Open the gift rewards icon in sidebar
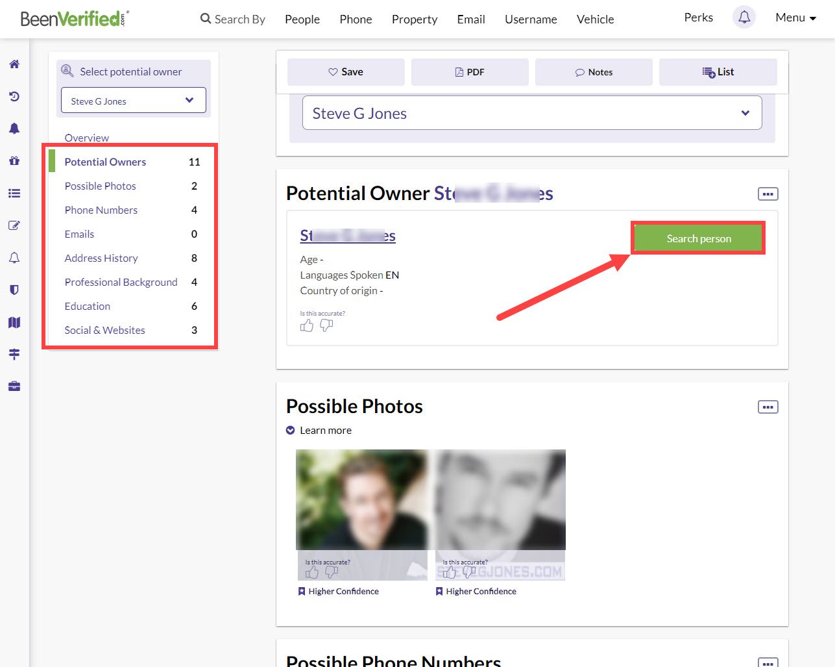 tap(14, 160)
